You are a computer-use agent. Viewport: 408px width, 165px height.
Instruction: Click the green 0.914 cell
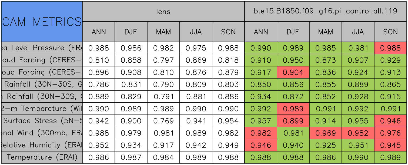(x=325, y=121)
